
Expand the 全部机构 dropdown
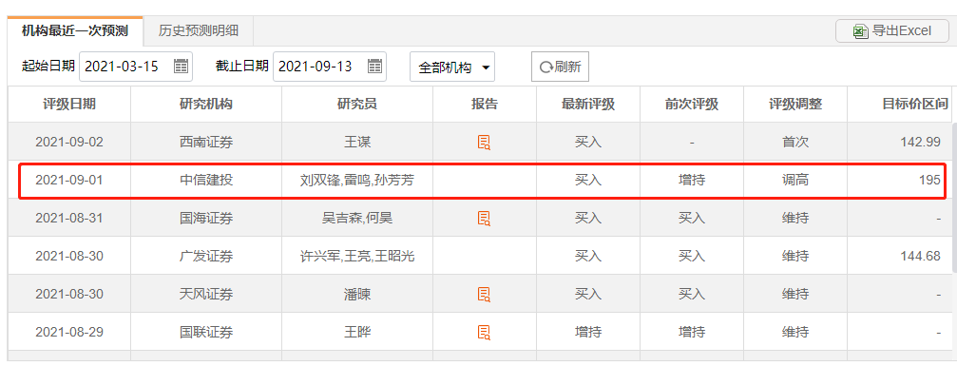[x=452, y=67]
